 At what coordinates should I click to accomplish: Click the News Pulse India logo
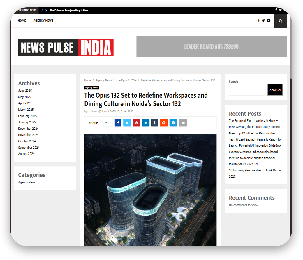[66, 47]
